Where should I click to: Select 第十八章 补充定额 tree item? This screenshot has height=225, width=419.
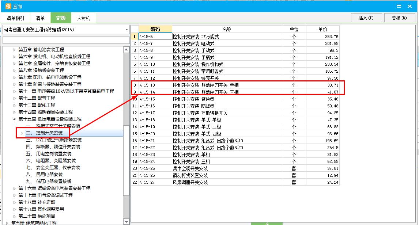click(x=37, y=202)
